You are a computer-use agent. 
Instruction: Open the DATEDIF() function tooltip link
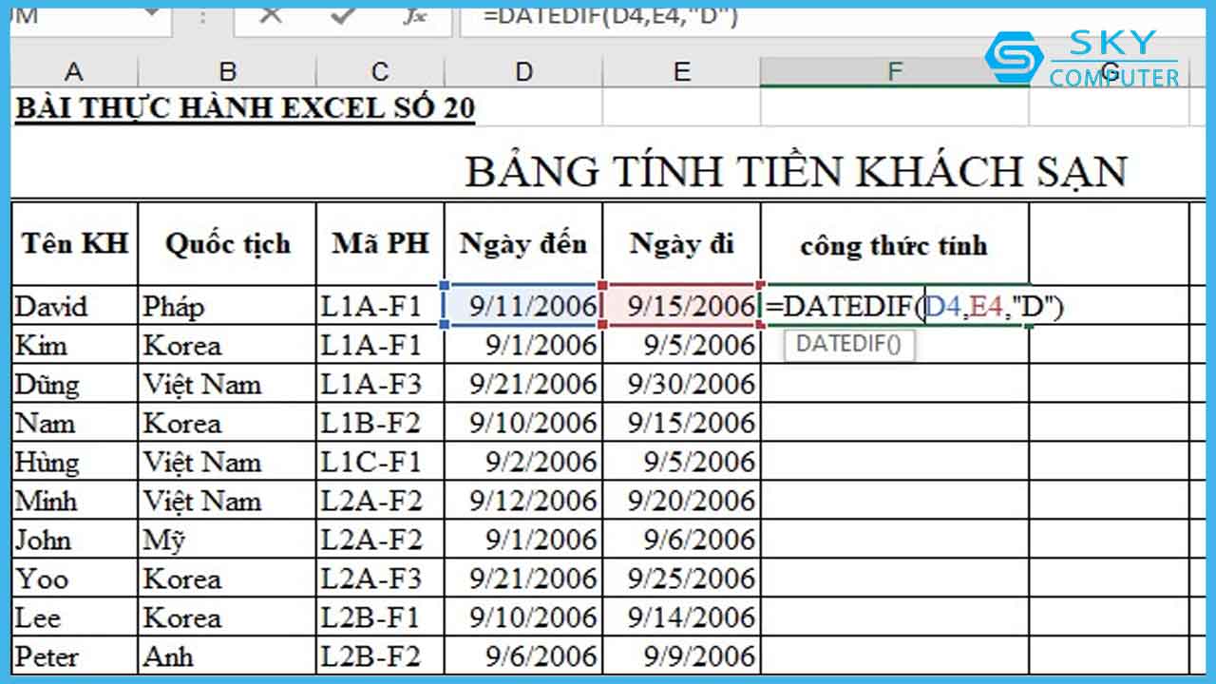(x=848, y=344)
